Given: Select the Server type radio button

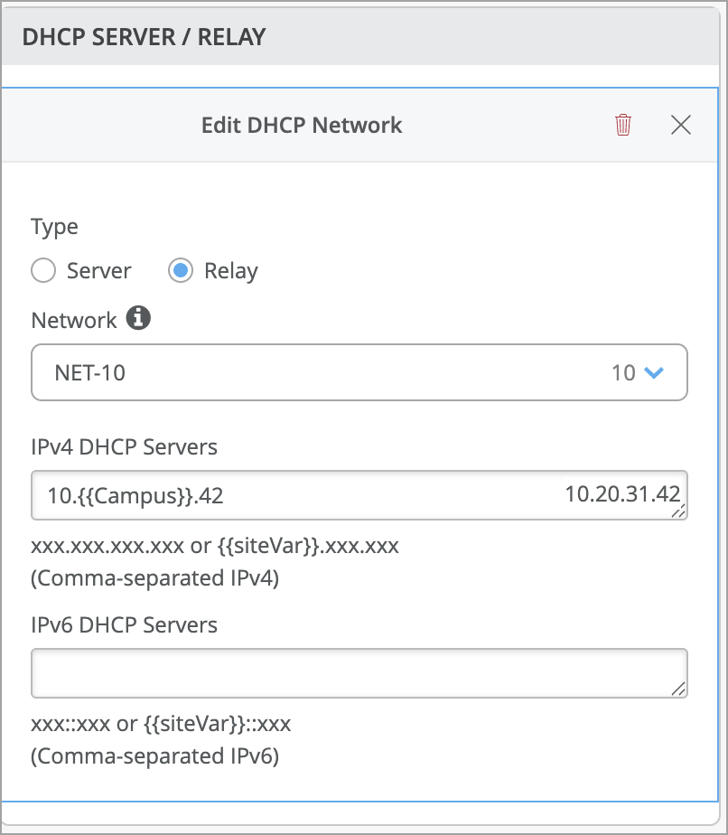Looking at the screenshot, I should point(43,271).
